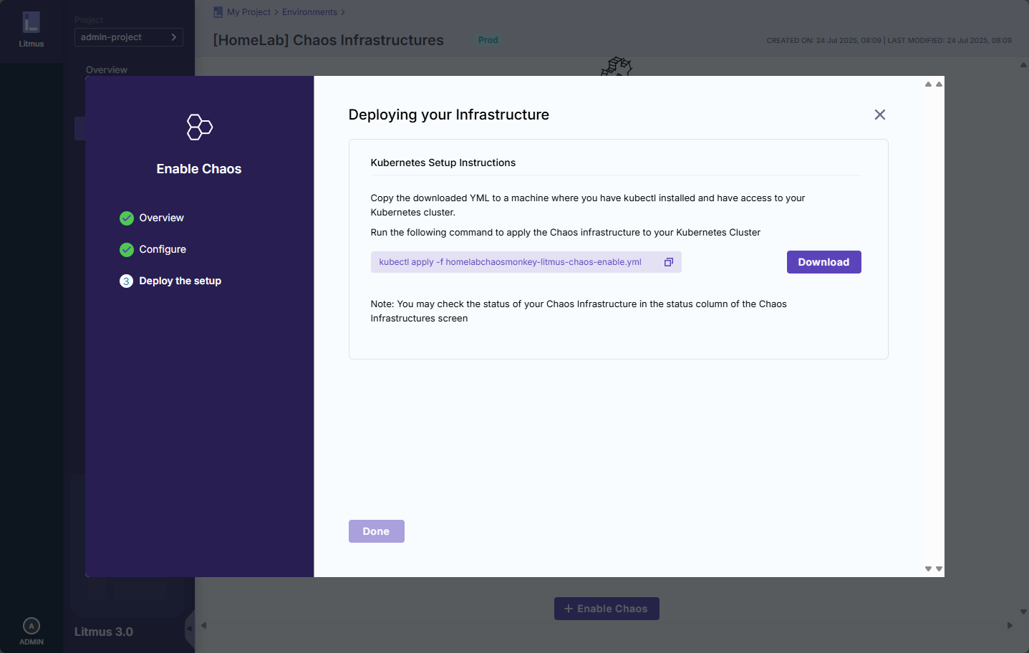Close the Deploying your Infrastructure dialog
Viewport: 1029px width, 653px height.
pos(879,115)
